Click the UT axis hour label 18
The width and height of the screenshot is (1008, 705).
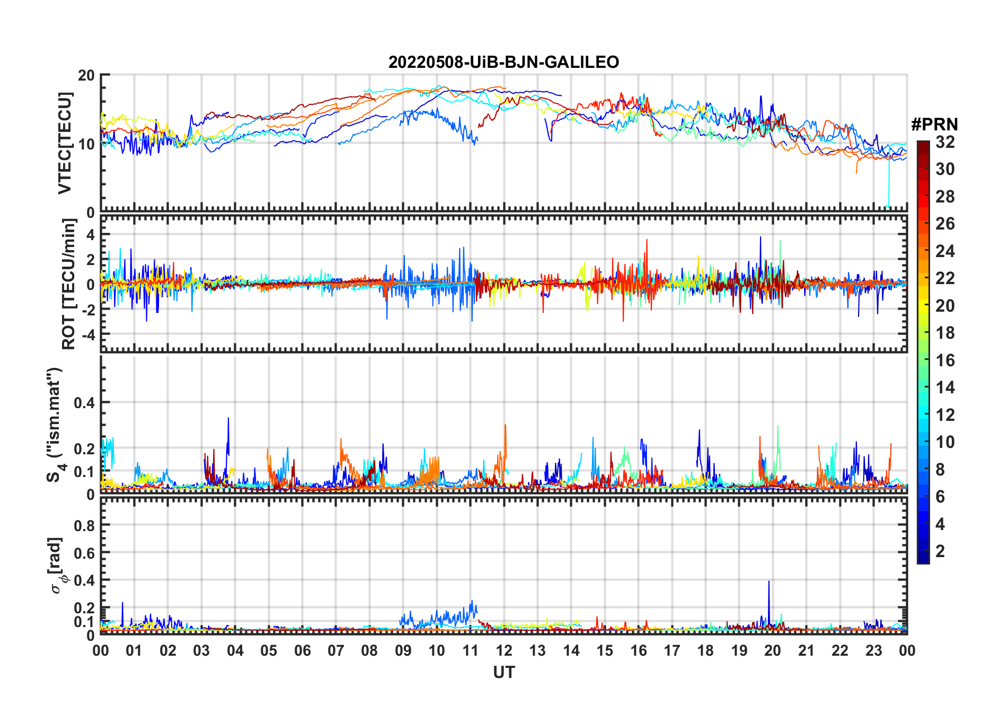705,650
